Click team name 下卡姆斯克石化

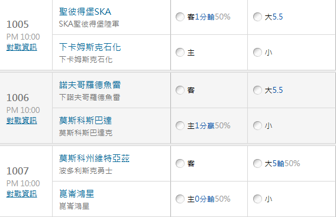90,47
